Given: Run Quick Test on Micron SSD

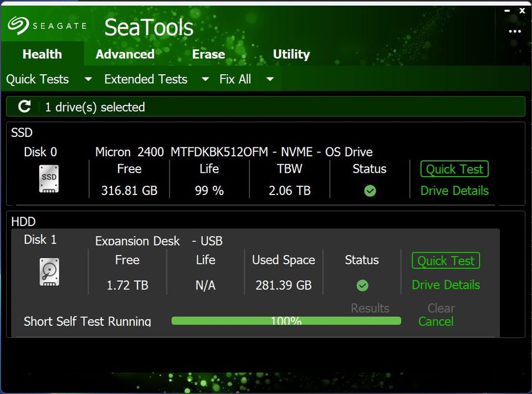Looking at the screenshot, I should (454, 169).
